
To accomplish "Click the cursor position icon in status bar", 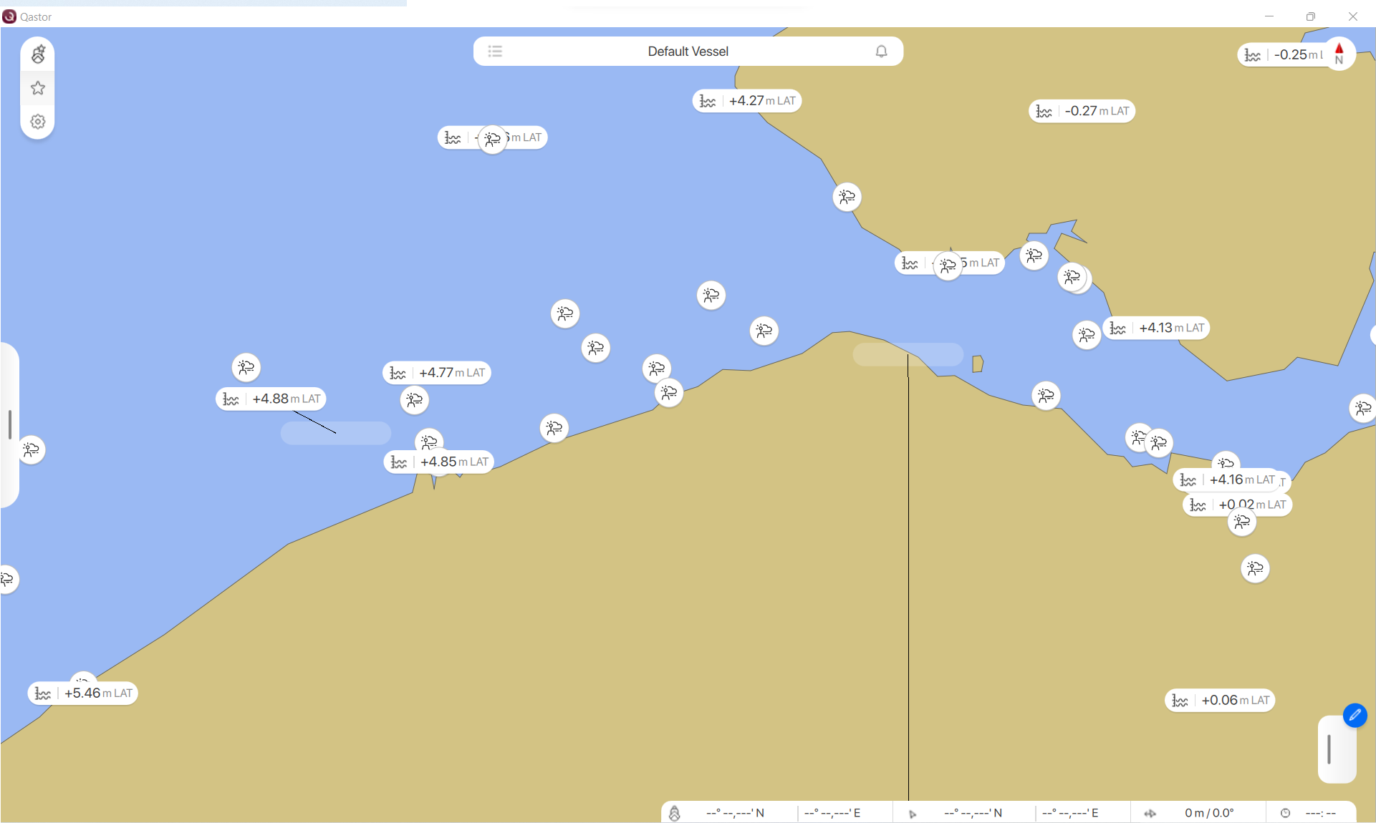I will [x=913, y=814].
